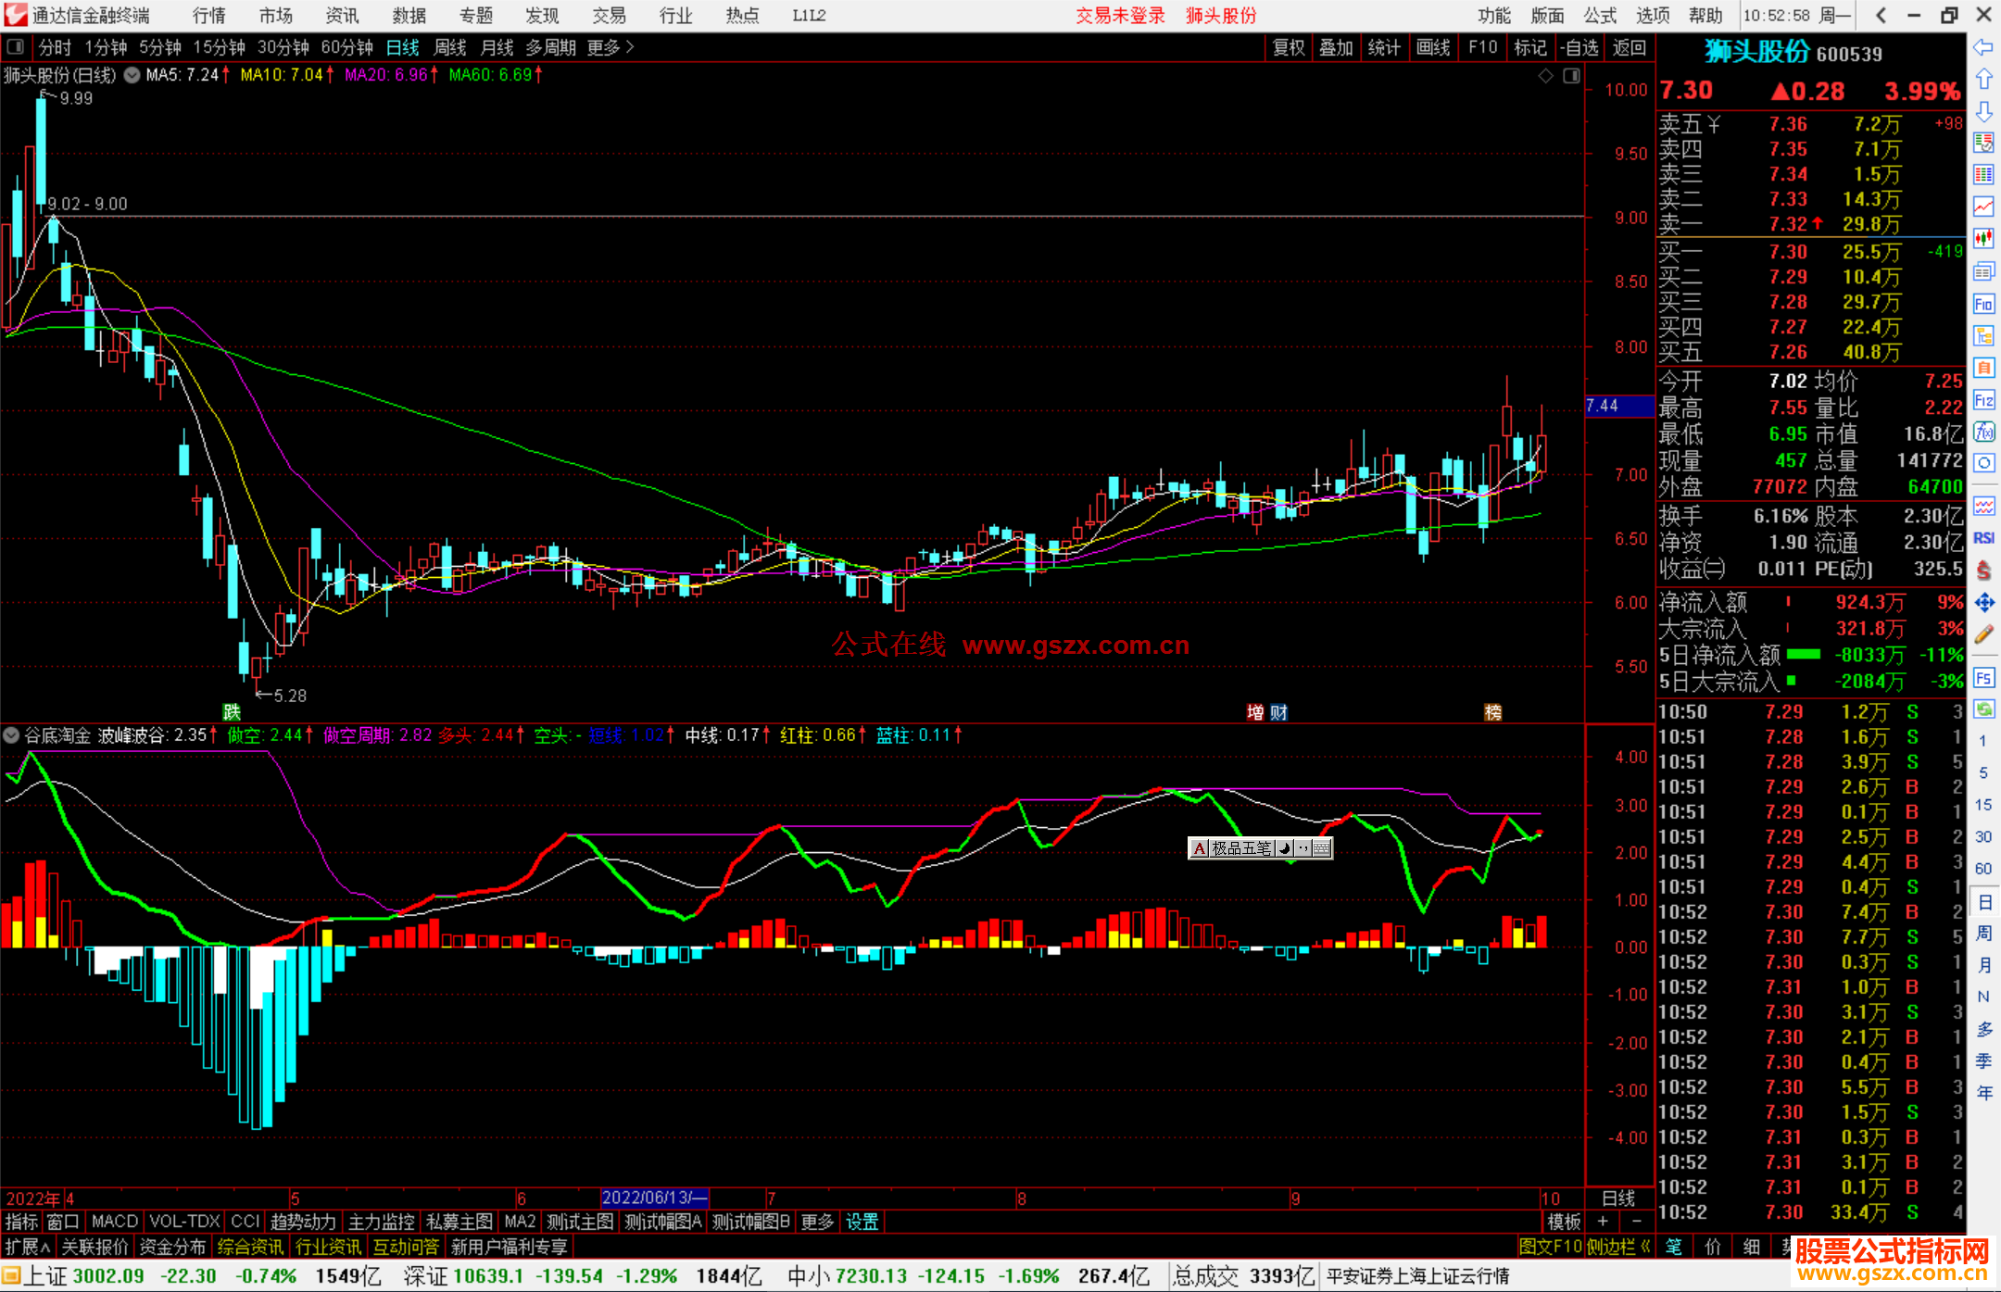Click the 交易未登录 link
This screenshot has height=1292, width=2001.
coord(1120,16)
